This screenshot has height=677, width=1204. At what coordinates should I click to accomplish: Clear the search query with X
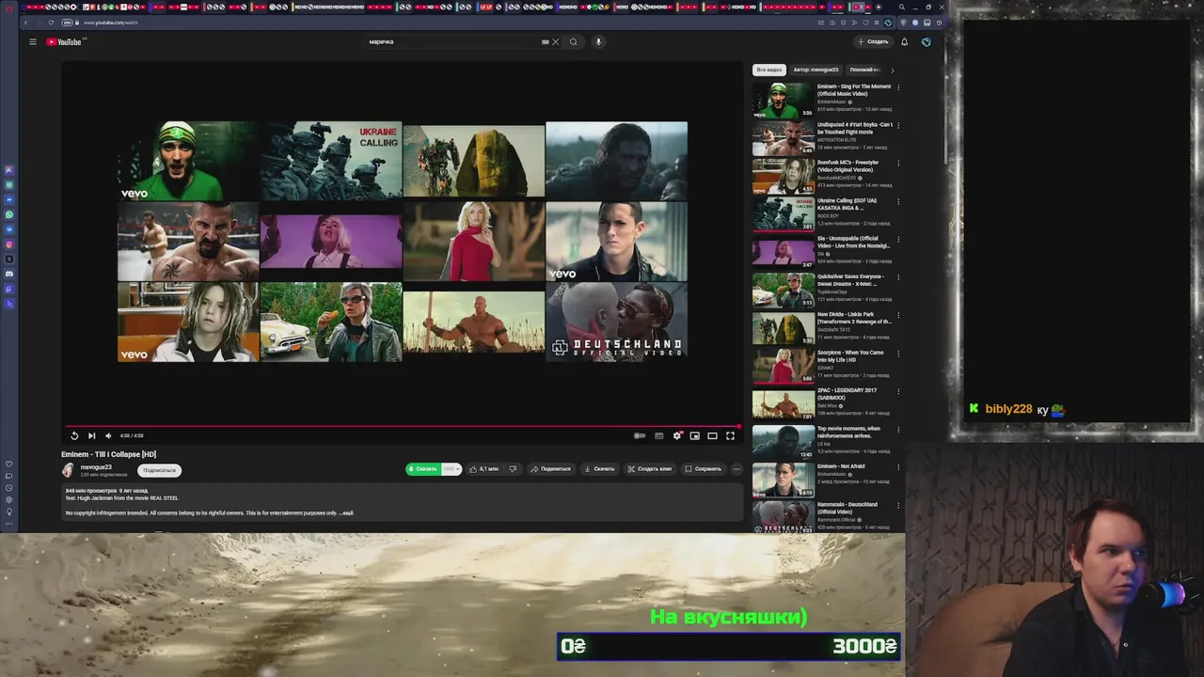[x=555, y=41]
